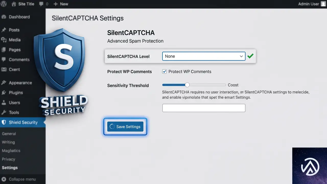Click the Advanced Spam Protection subtitle
327x184 pixels.
(135, 41)
